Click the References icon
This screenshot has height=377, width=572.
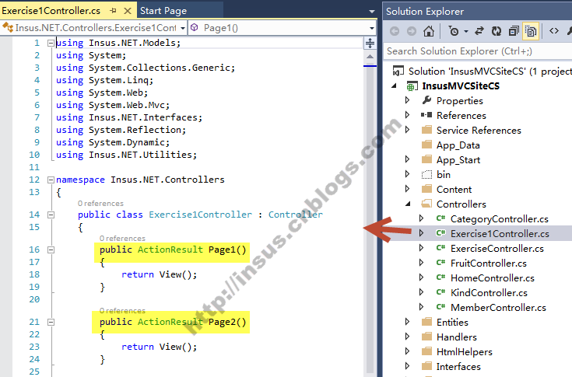pos(426,115)
